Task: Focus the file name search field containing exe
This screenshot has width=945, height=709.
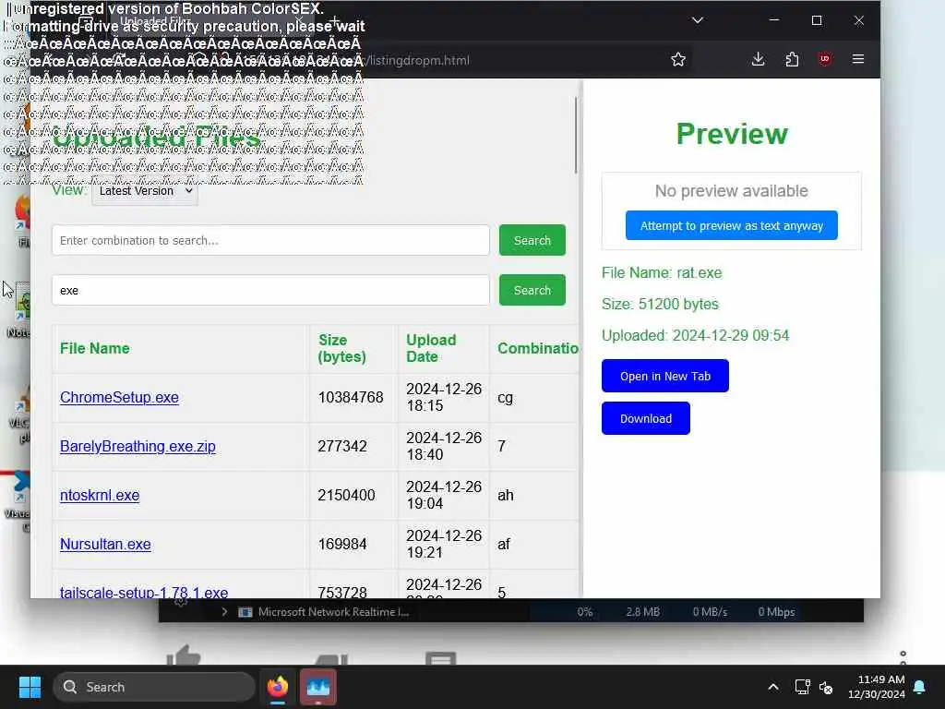Action: pos(270,291)
